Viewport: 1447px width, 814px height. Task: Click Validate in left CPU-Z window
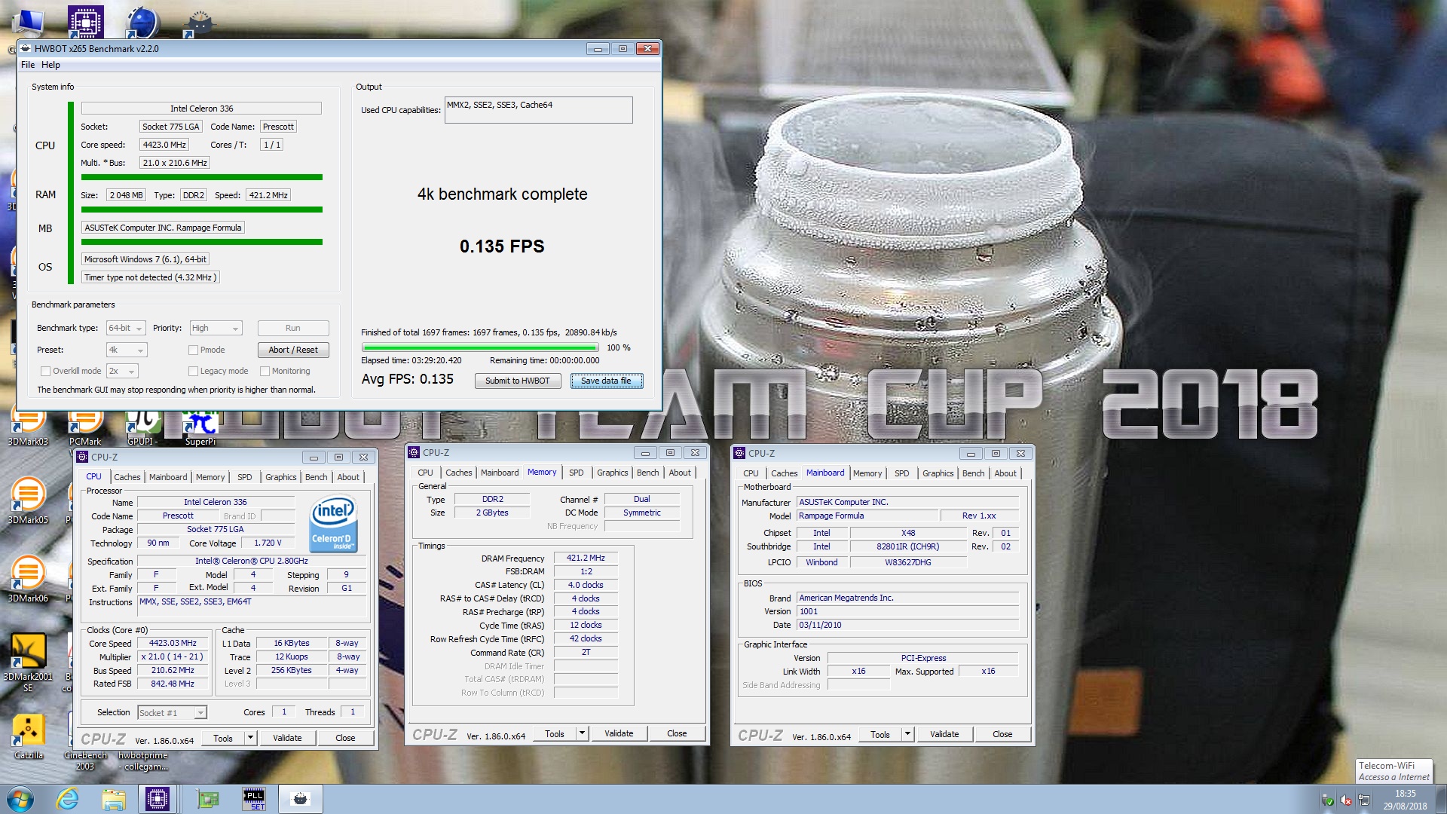click(x=286, y=738)
